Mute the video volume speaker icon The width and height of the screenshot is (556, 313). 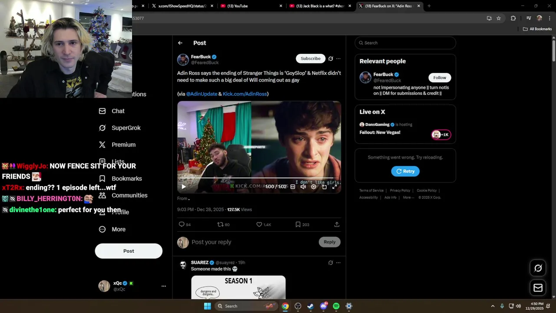pyautogui.click(x=303, y=186)
